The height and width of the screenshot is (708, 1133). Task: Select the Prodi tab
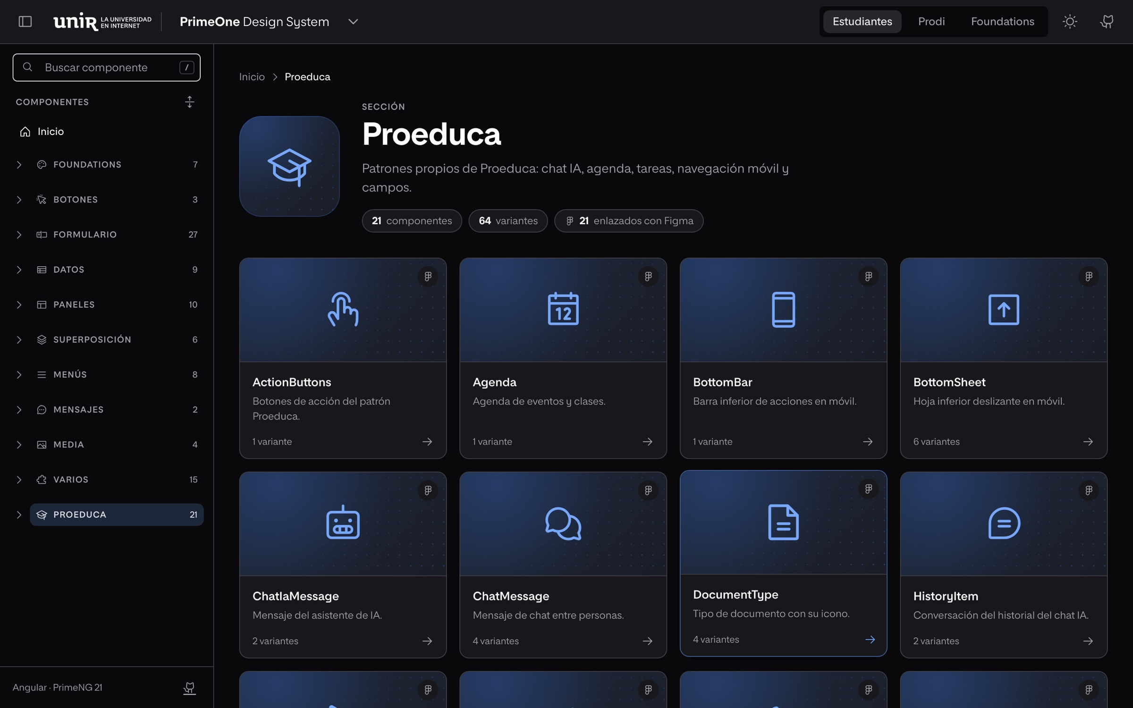[931, 22]
